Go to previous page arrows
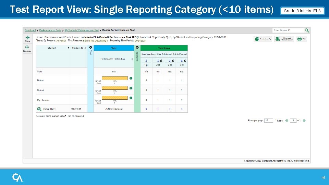 coord(287,121)
